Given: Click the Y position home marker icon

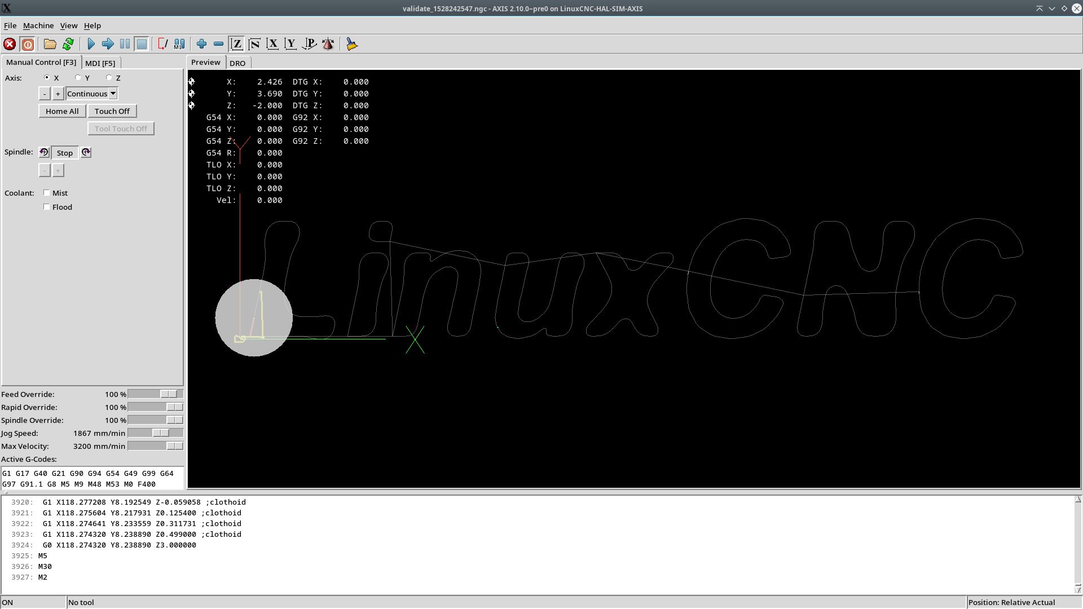Looking at the screenshot, I should (192, 94).
